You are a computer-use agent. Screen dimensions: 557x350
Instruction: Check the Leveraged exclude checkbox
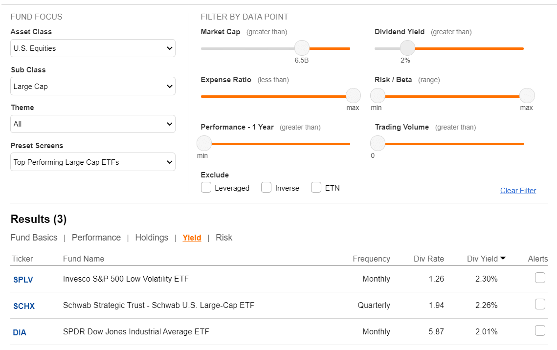pyautogui.click(x=206, y=187)
